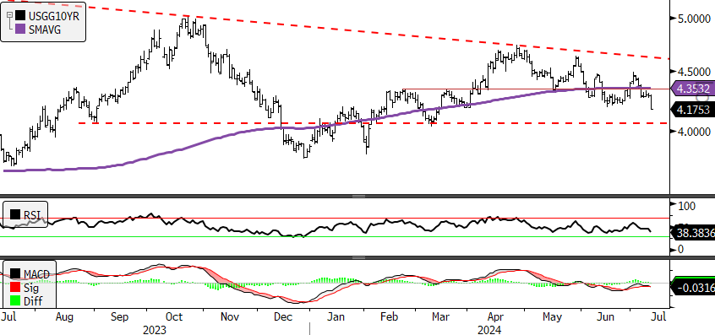The height and width of the screenshot is (335, 715).
Task: Click the 4.0000 y-axis label
Action: click(693, 132)
